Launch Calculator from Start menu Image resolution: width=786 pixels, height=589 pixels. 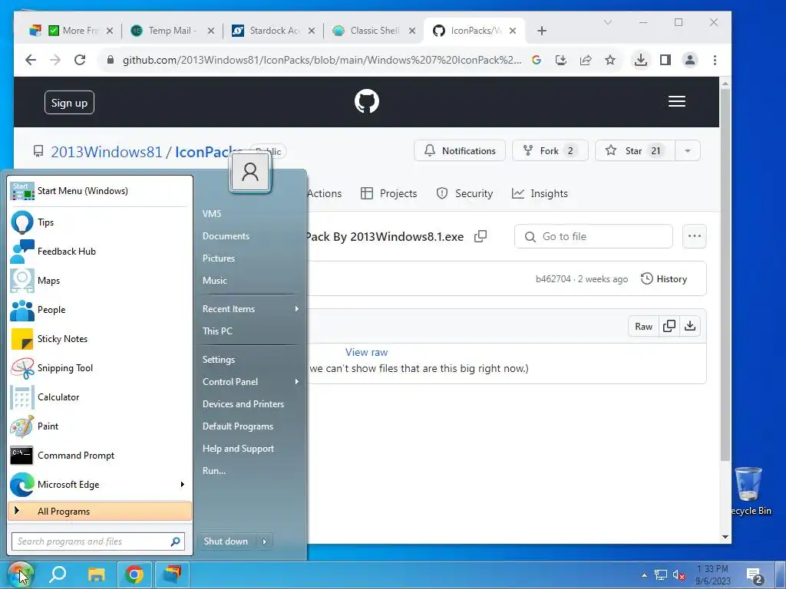[100, 397]
